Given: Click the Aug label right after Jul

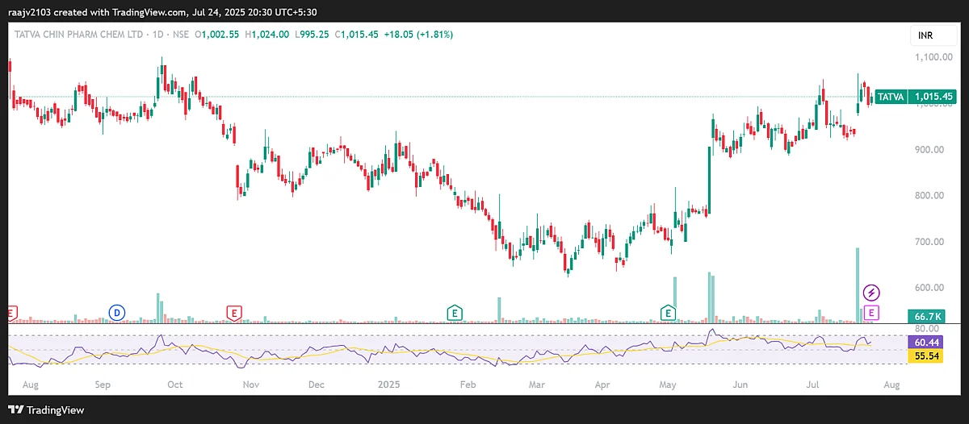Looking at the screenshot, I should [x=890, y=386].
